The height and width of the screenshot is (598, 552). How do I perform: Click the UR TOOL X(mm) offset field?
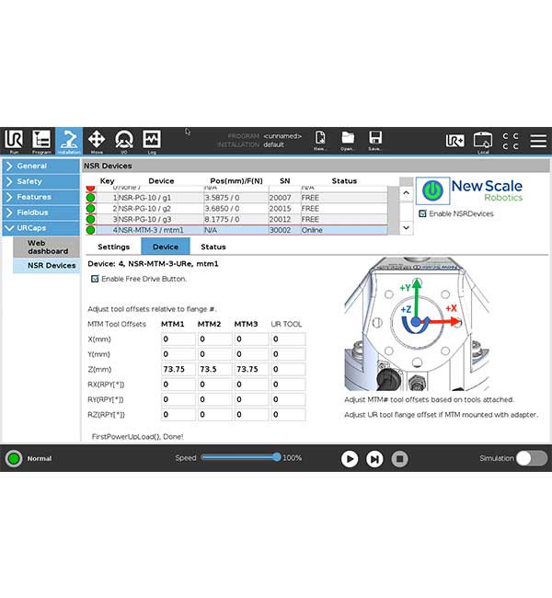pos(288,339)
